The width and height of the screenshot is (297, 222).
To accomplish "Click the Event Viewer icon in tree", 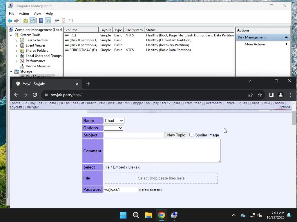I will [22, 45].
